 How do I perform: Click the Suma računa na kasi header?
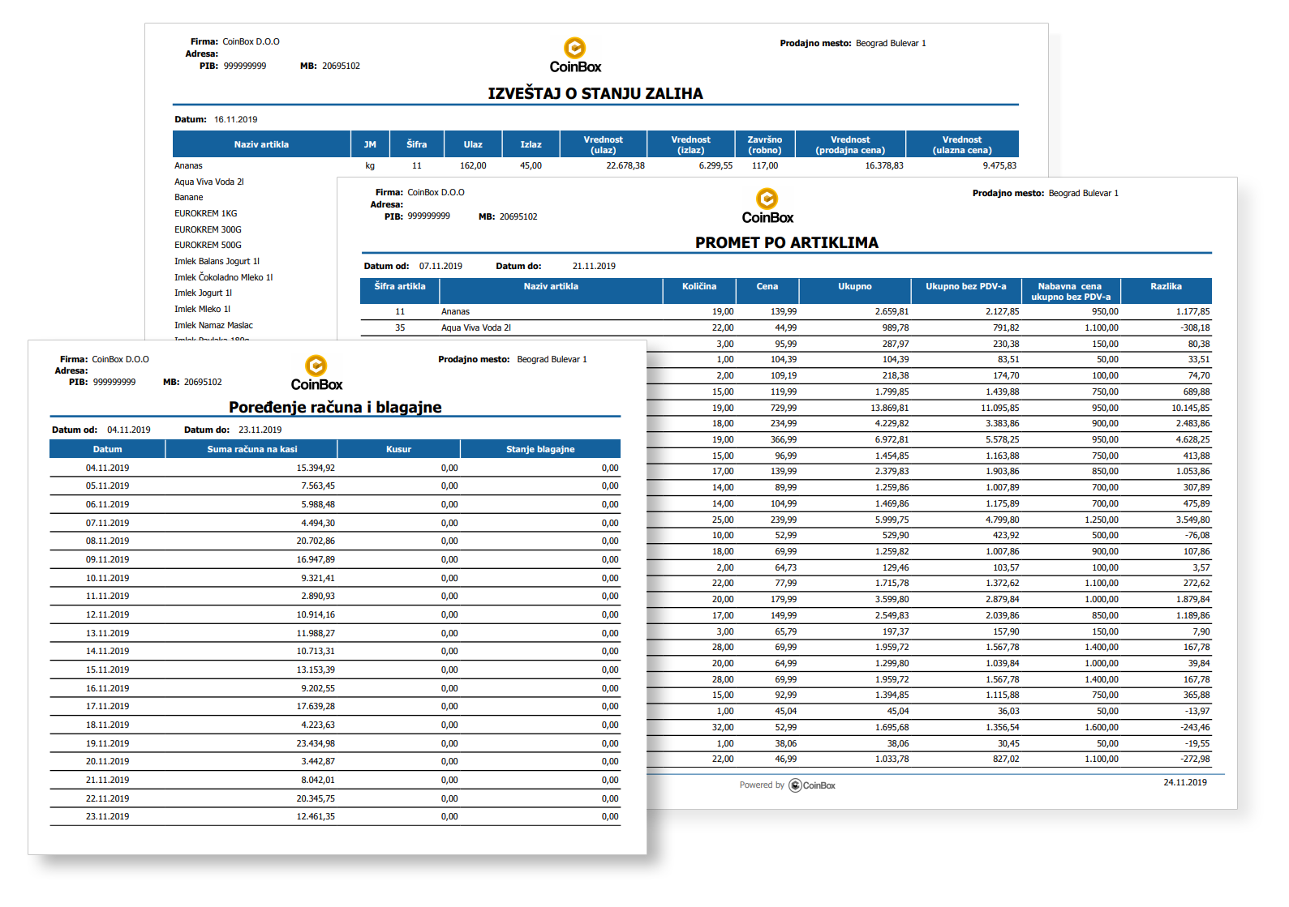pyautogui.click(x=252, y=449)
